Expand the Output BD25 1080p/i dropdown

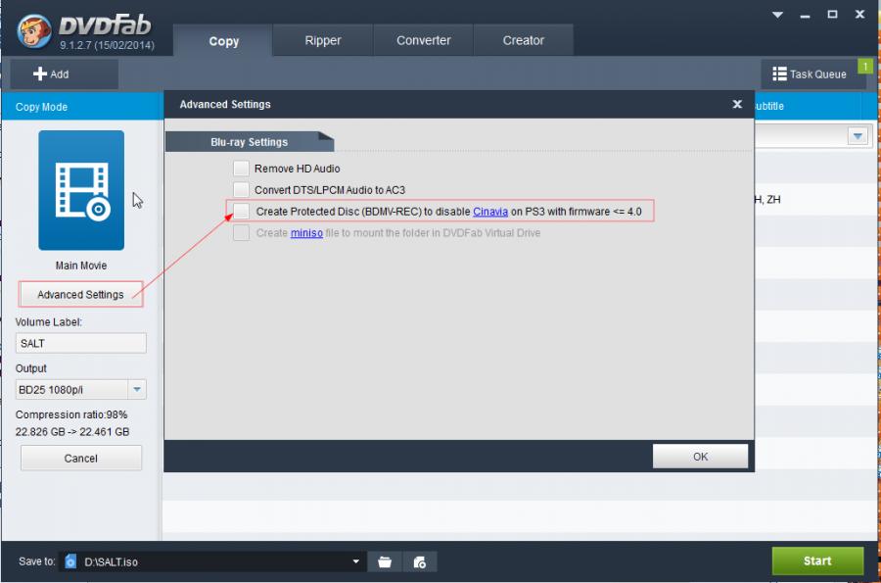pos(136,389)
